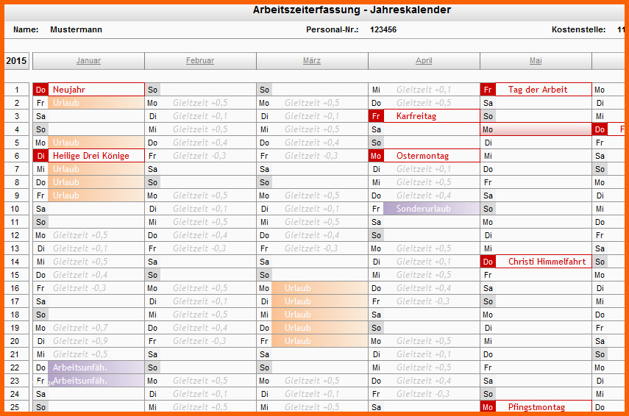Select the Christi Himmelfahrt entry

coord(544,262)
